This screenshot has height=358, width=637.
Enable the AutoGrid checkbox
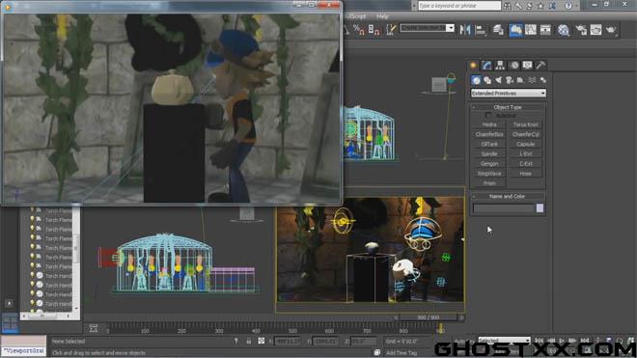[x=488, y=116]
